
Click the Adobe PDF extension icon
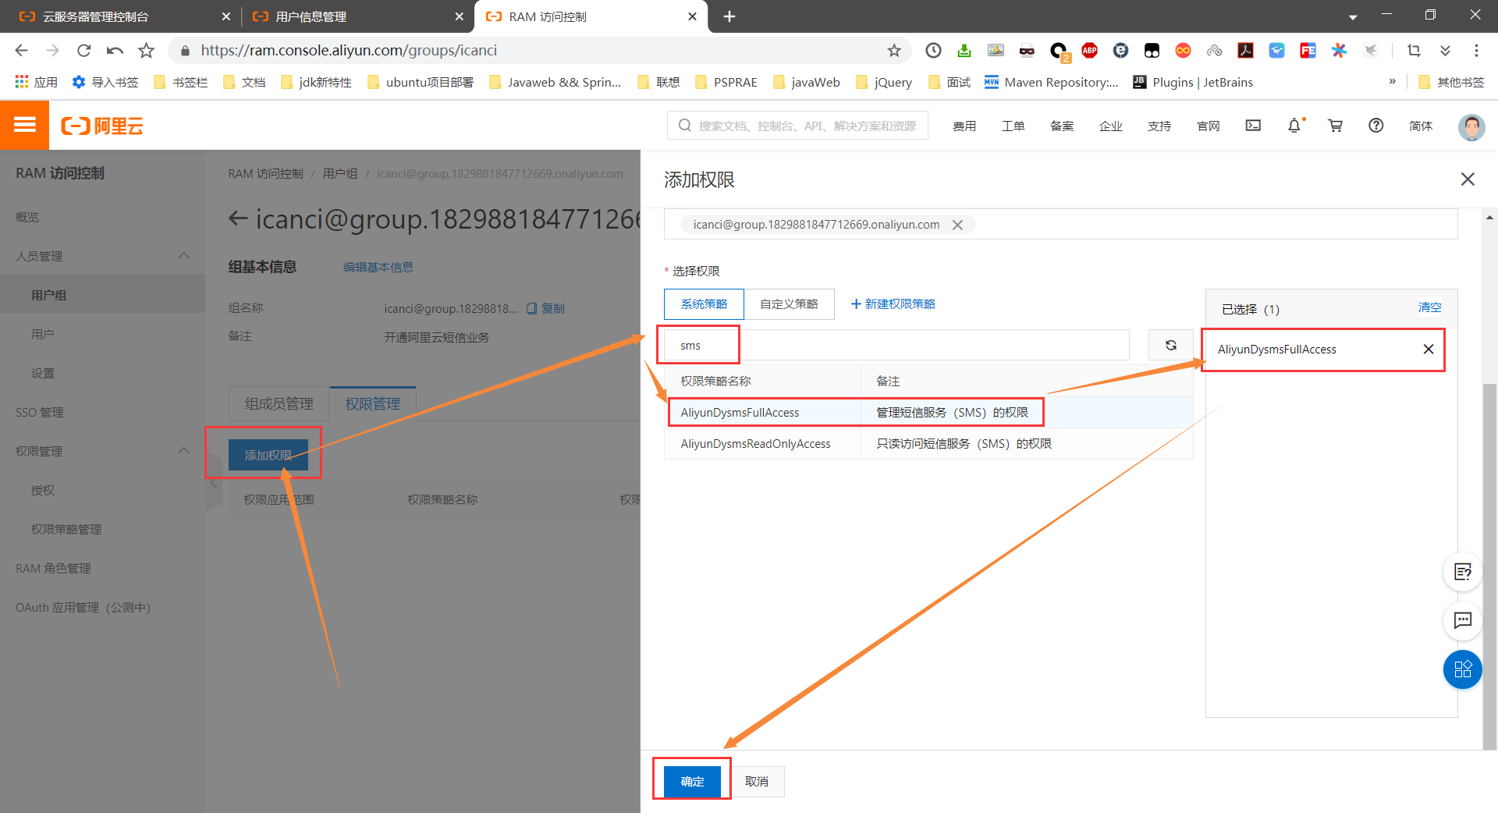click(1245, 51)
